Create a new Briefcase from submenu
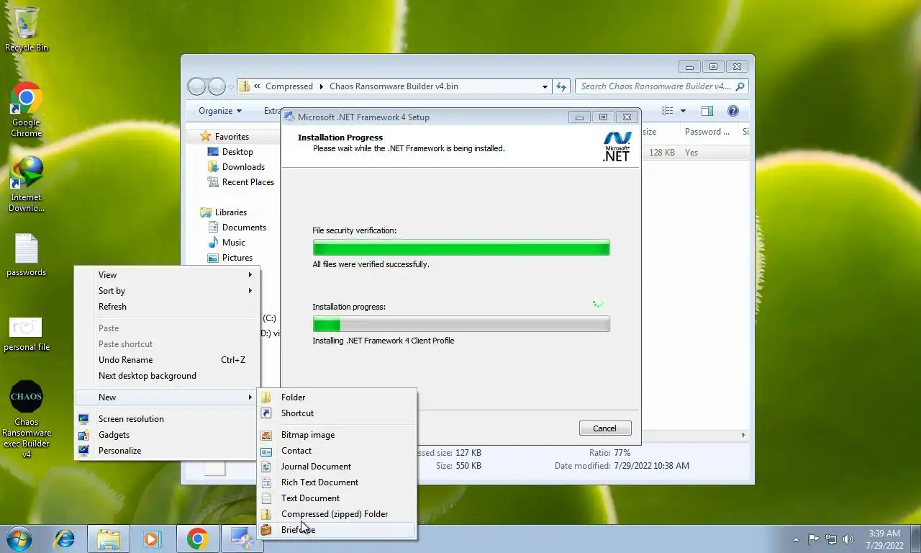This screenshot has width=921, height=553. pyautogui.click(x=337, y=530)
